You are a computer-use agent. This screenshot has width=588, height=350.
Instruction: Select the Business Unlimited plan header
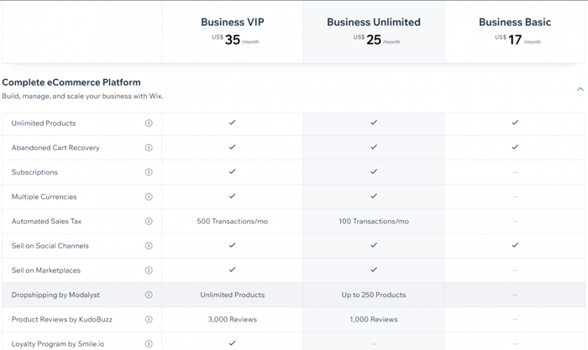(374, 23)
